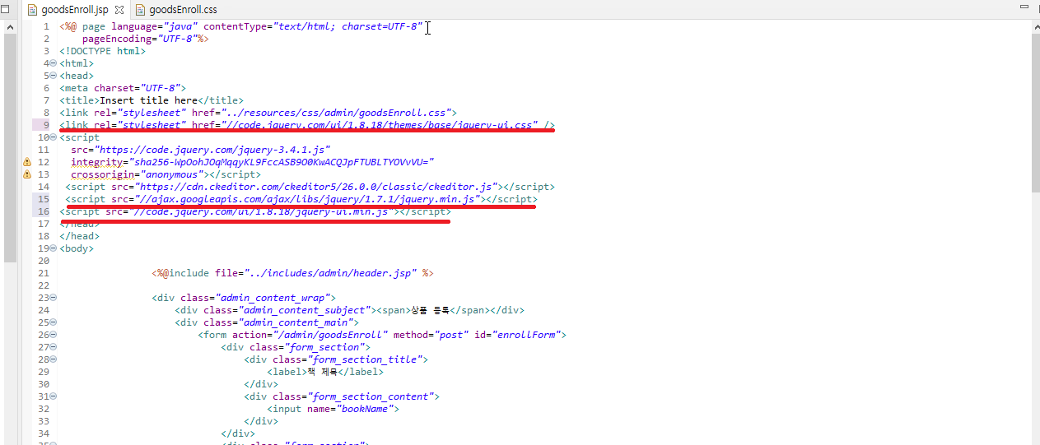Click the ckeditor.js script line 14
The height and width of the screenshot is (445, 1040).
pos(310,187)
